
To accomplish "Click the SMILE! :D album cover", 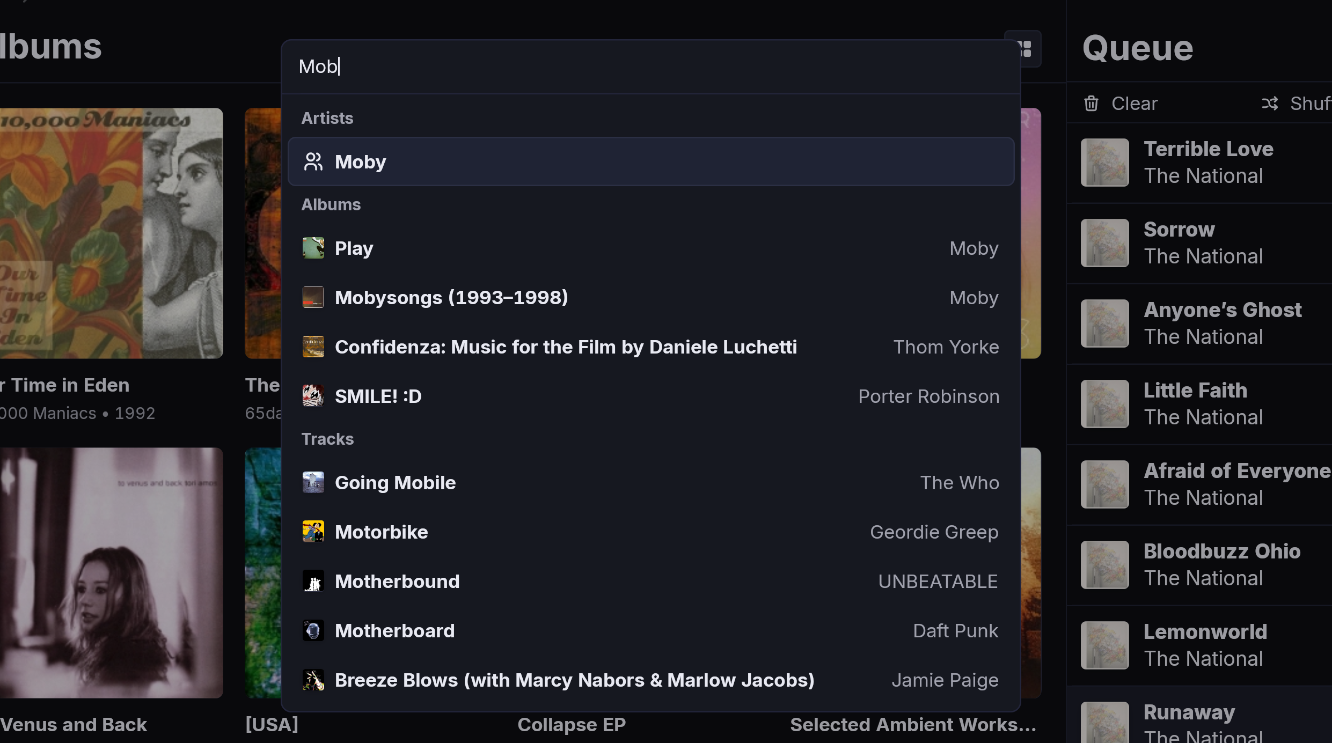I will pos(313,395).
